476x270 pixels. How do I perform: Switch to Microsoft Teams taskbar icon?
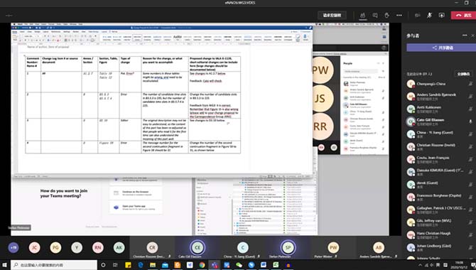(x=215, y=265)
